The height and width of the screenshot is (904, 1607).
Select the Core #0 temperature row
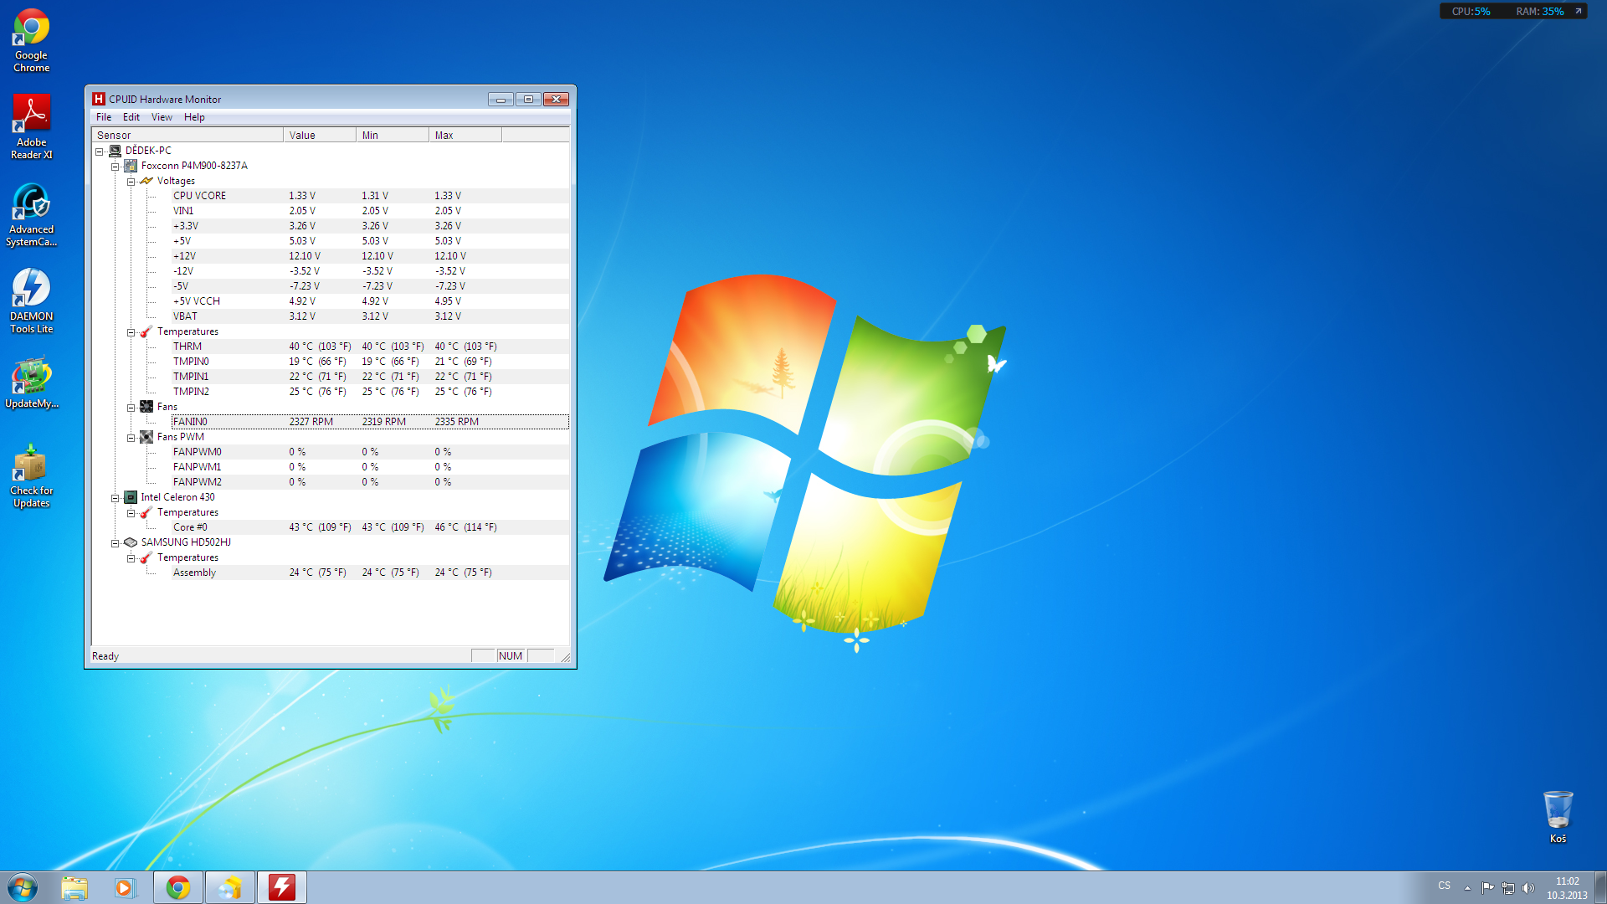[x=370, y=527]
